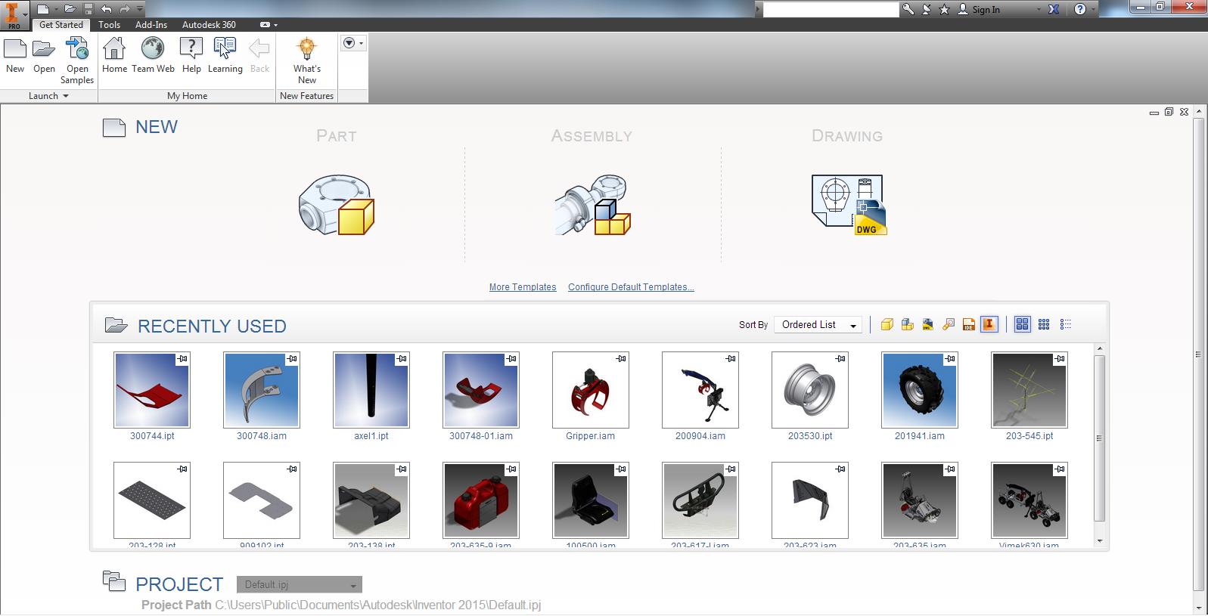Click the Recently Used list scrollbar

(x=1099, y=438)
